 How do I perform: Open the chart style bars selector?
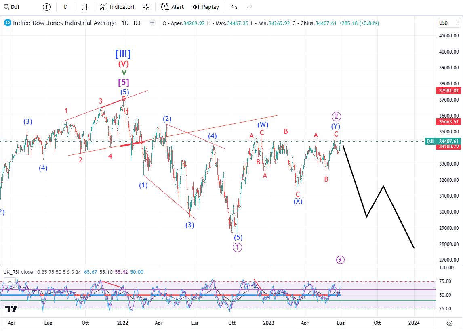tap(85, 7)
